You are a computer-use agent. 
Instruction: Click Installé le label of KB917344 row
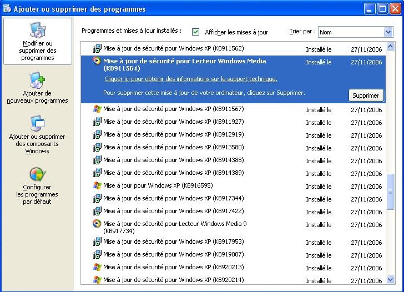[x=319, y=199]
